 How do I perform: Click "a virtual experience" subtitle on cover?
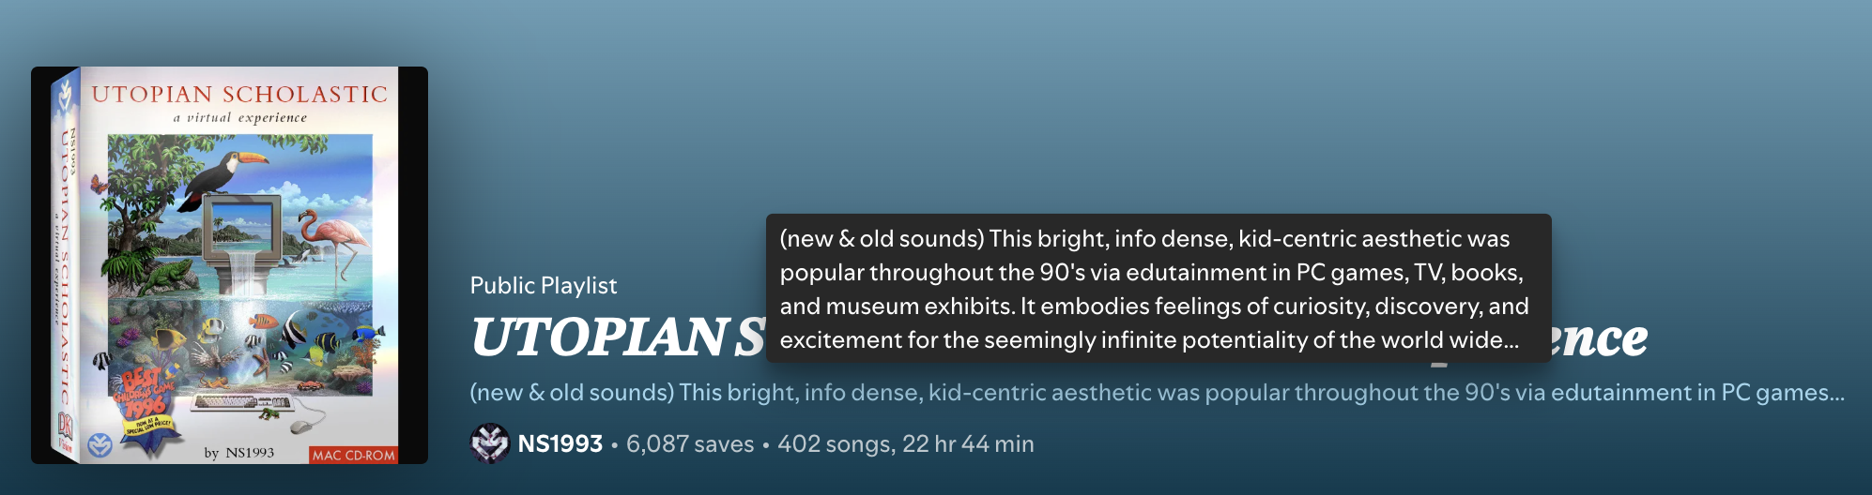[x=239, y=118]
